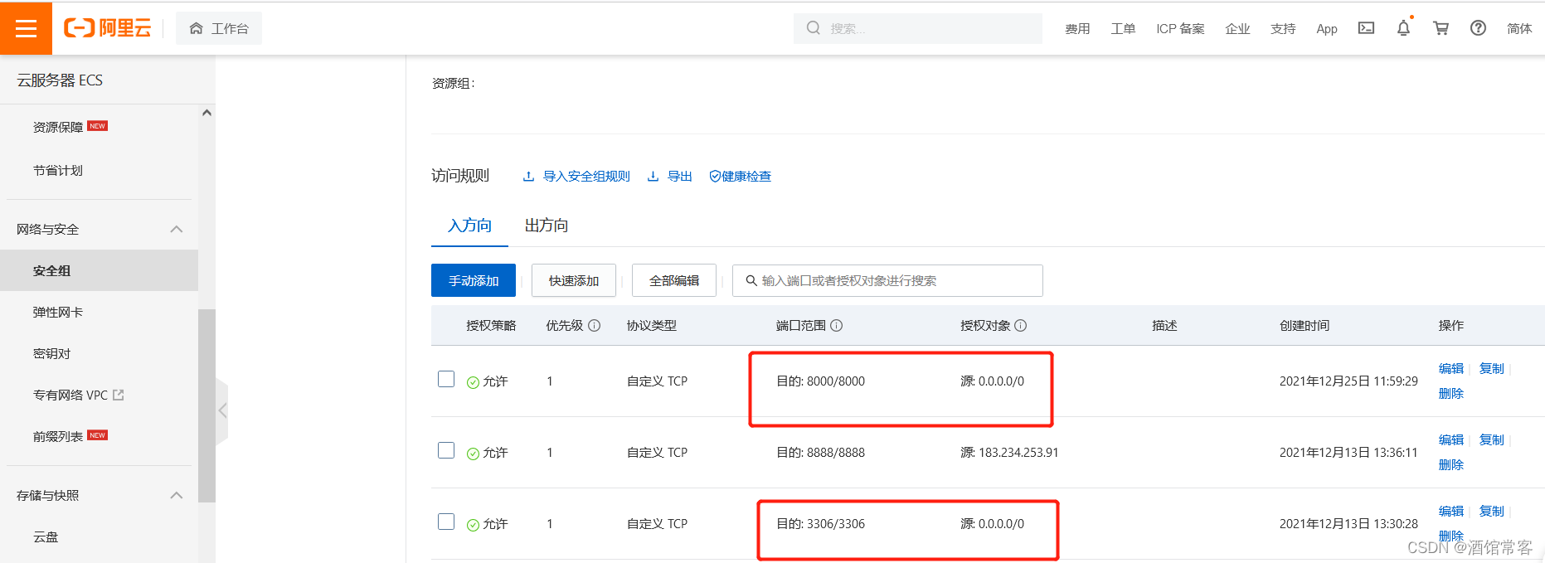Open the notifications bell
This screenshot has width=1545, height=563.
1403,28
